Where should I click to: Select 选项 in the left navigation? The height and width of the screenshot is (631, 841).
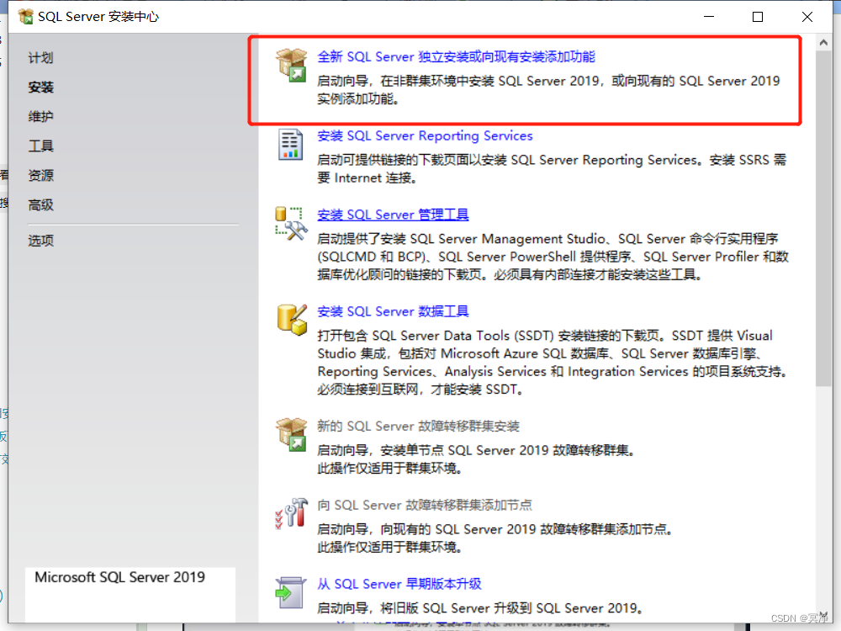pos(40,241)
